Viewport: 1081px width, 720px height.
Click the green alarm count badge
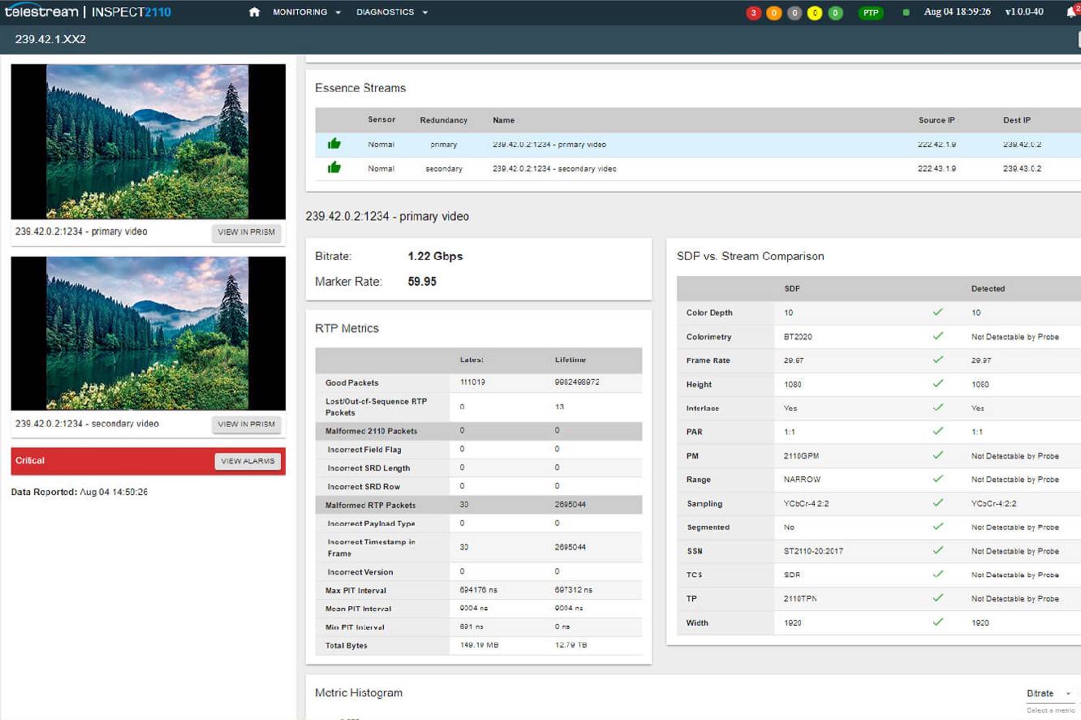(835, 13)
